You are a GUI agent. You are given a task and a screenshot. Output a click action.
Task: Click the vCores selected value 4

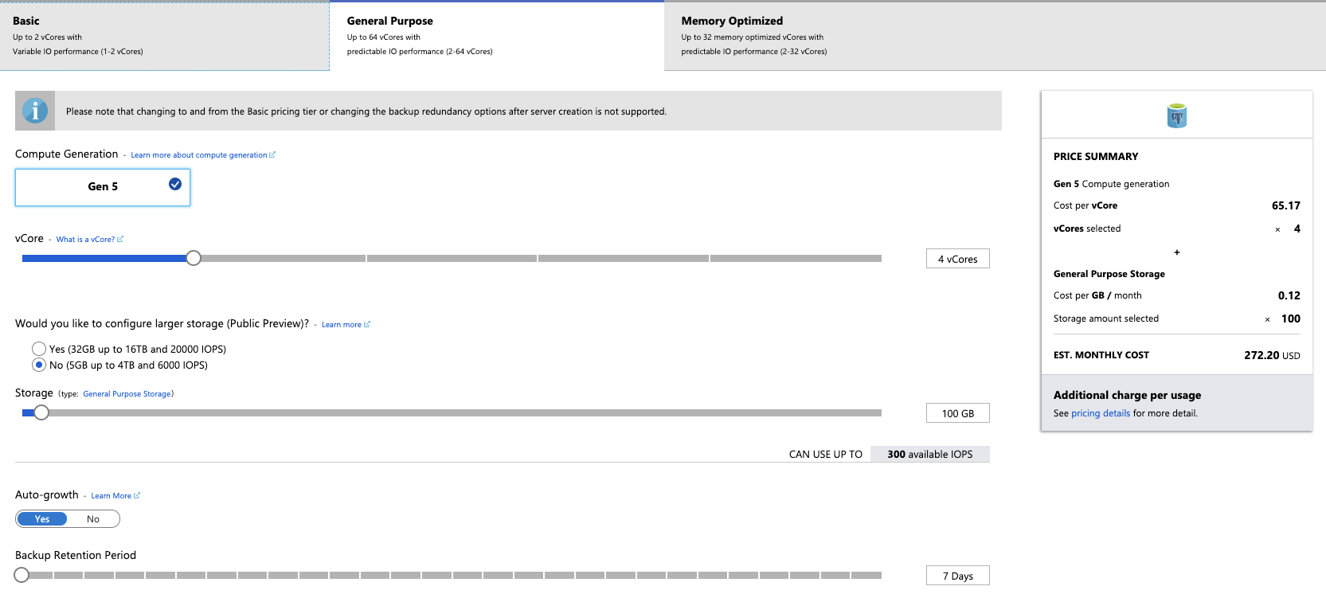[1297, 229]
